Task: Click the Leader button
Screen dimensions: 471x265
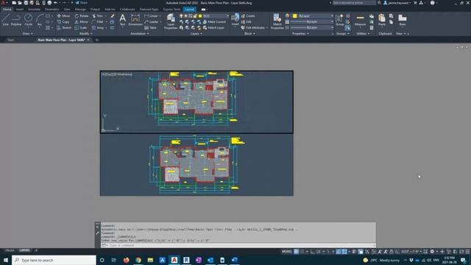Action: 152,21
